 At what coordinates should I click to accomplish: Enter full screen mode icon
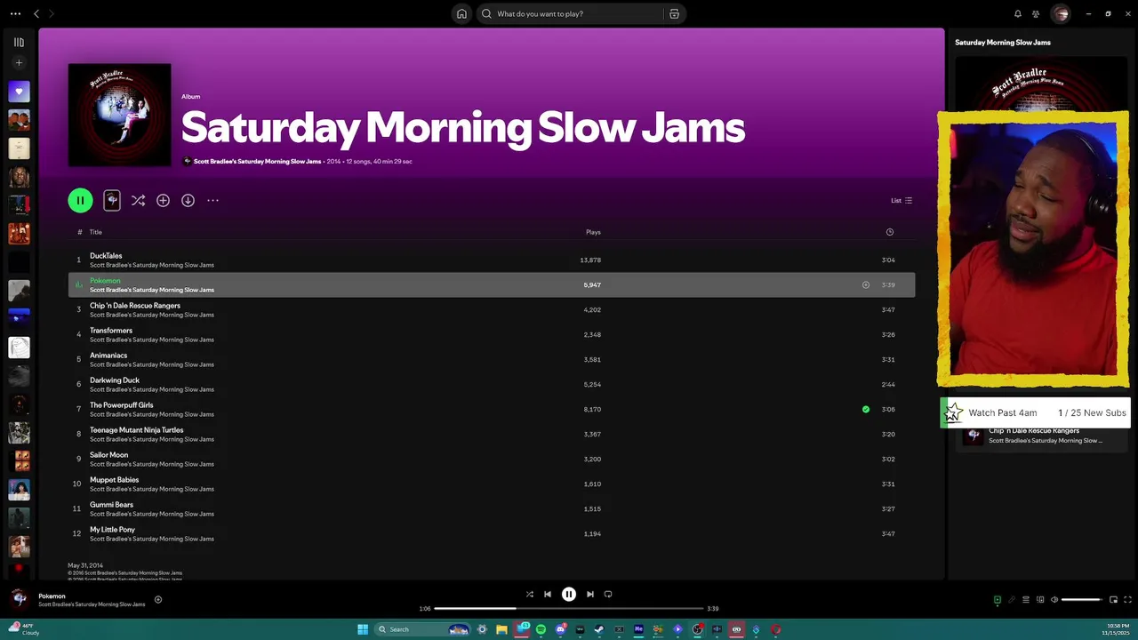(x=1127, y=600)
